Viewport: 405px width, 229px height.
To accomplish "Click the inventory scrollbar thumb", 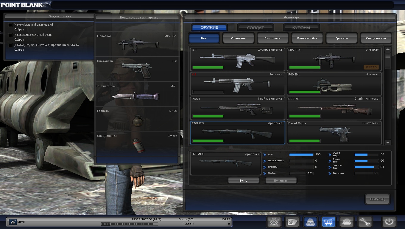I will [388, 56].
